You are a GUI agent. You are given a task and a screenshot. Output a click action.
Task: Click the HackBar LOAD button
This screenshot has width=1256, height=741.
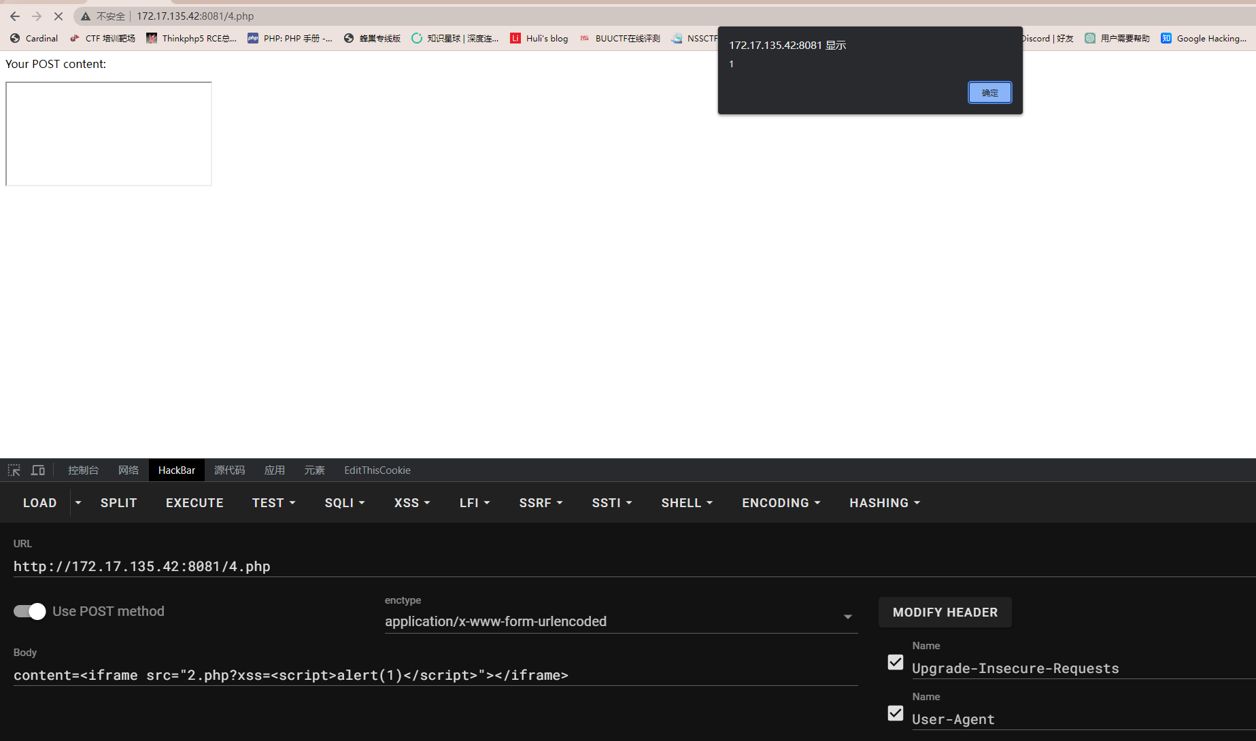40,503
